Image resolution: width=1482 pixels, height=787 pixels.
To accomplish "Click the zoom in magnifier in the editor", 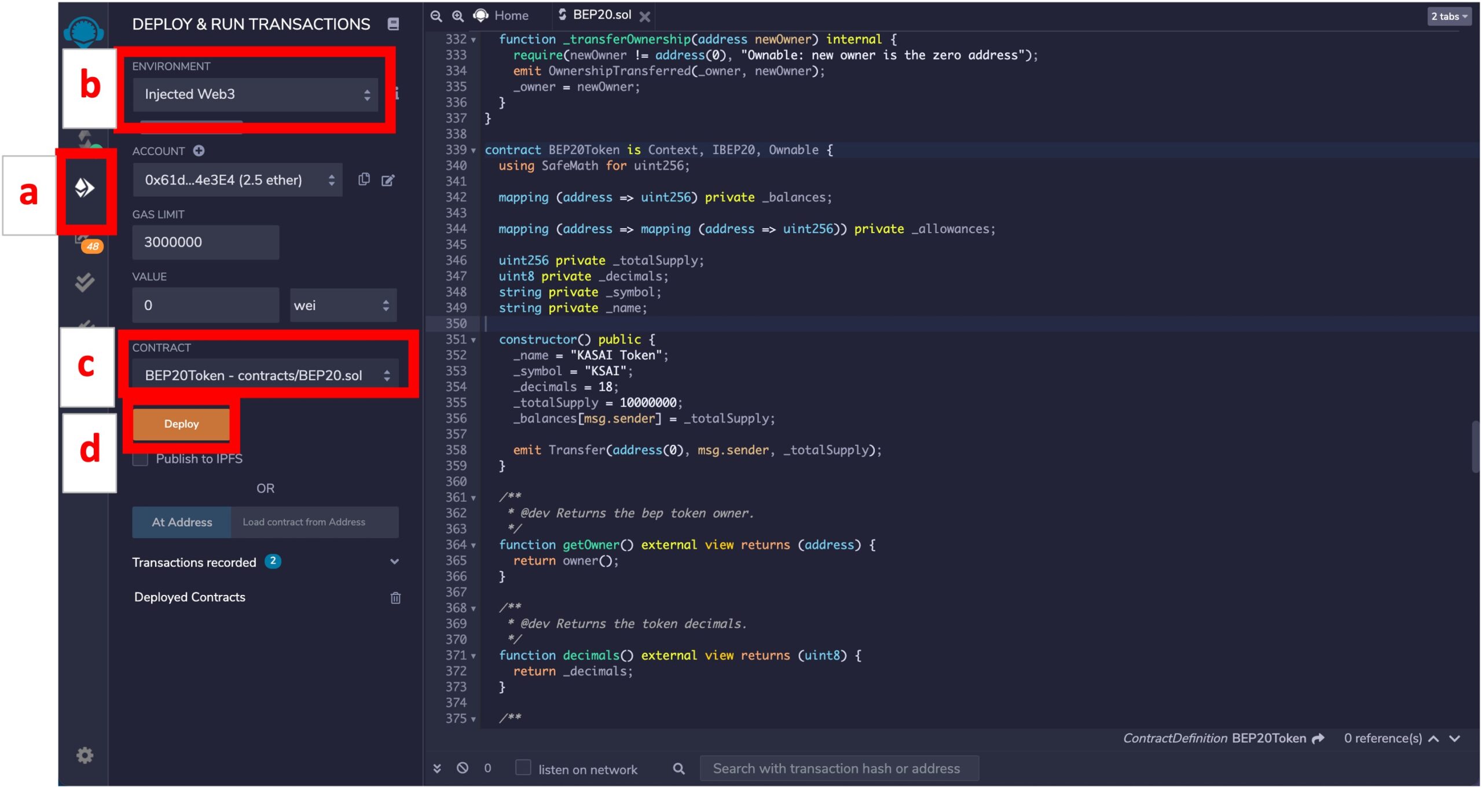I will (x=458, y=16).
